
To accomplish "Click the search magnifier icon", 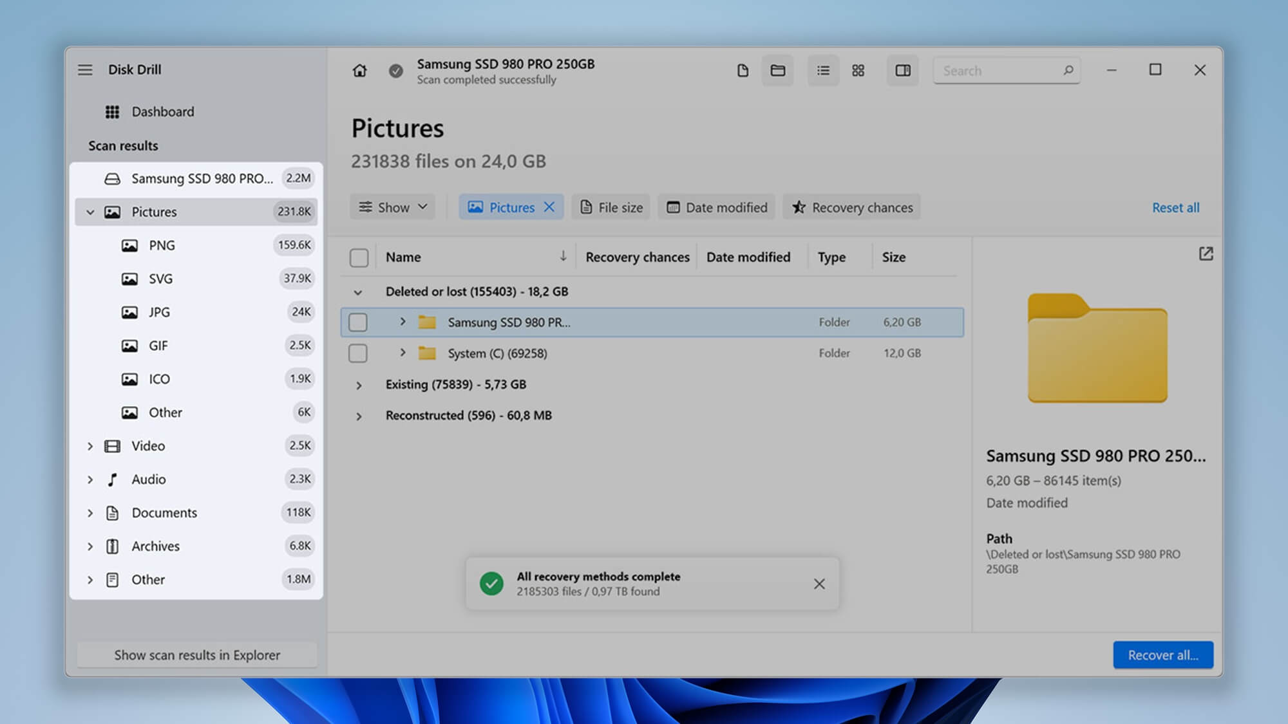I will tap(1068, 70).
